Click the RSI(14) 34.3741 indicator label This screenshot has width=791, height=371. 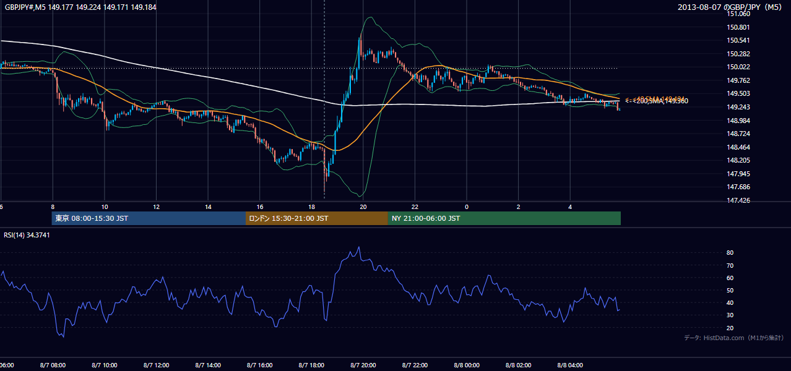pos(27,235)
